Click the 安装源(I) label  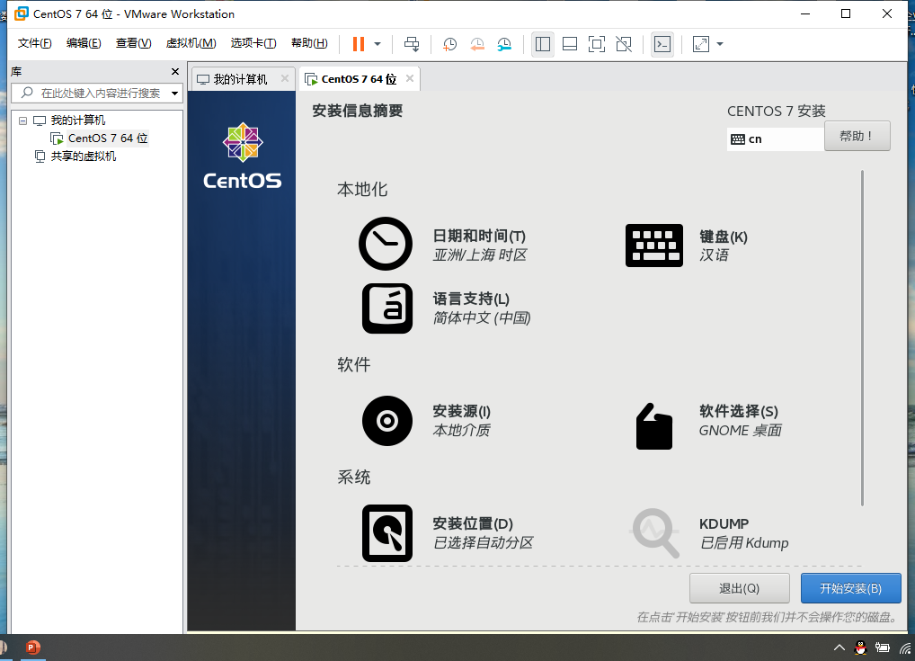(462, 411)
